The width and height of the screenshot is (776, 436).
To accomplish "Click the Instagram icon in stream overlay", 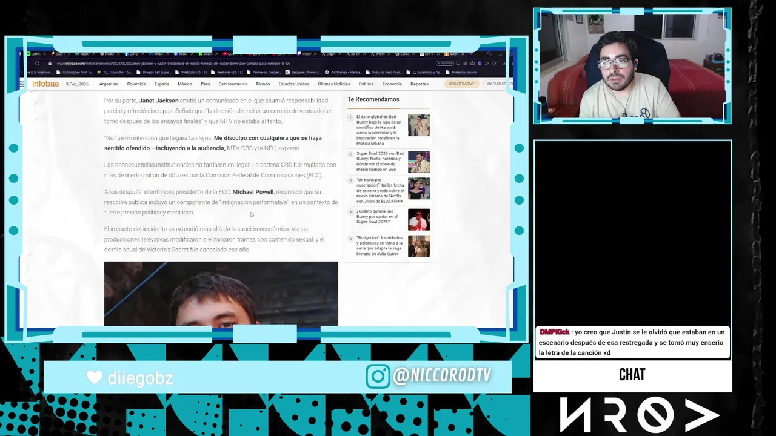I will (377, 376).
